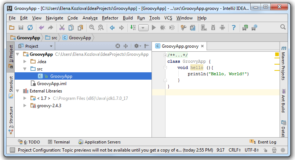Toggle read-only lock icon in status bar
The height and width of the screenshot is (160, 295).
pyautogui.click(x=265, y=150)
